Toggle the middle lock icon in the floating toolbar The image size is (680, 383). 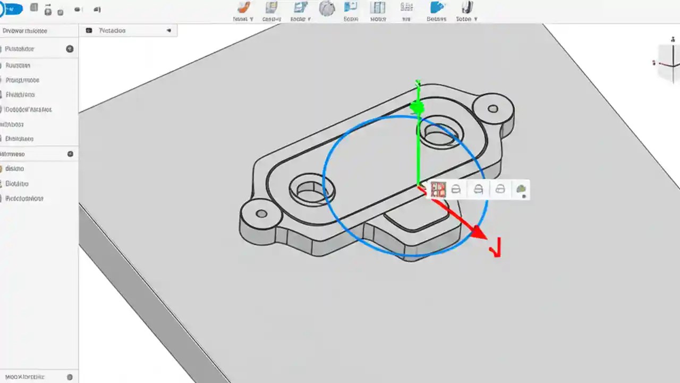point(478,189)
